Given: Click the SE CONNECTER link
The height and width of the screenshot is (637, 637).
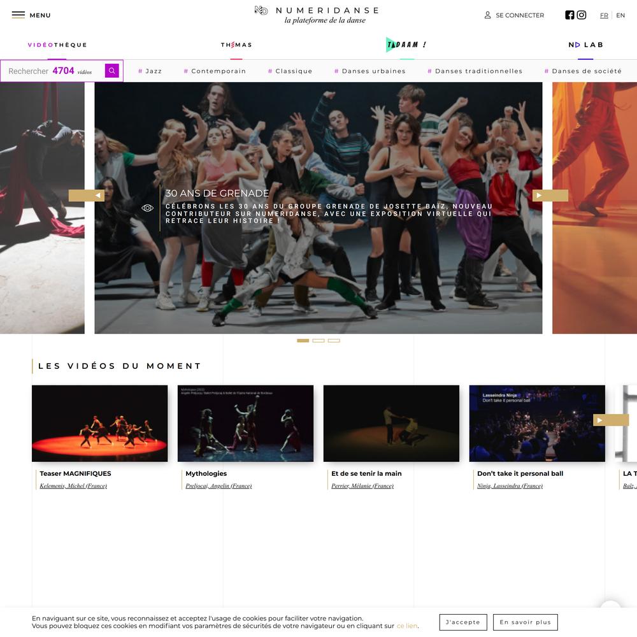Looking at the screenshot, I should (x=520, y=15).
